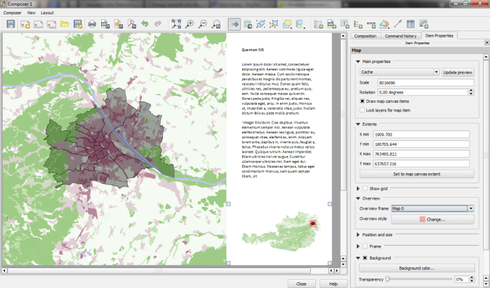Click the Undo icon in toolbar

pyautogui.click(x=145, y=24)
